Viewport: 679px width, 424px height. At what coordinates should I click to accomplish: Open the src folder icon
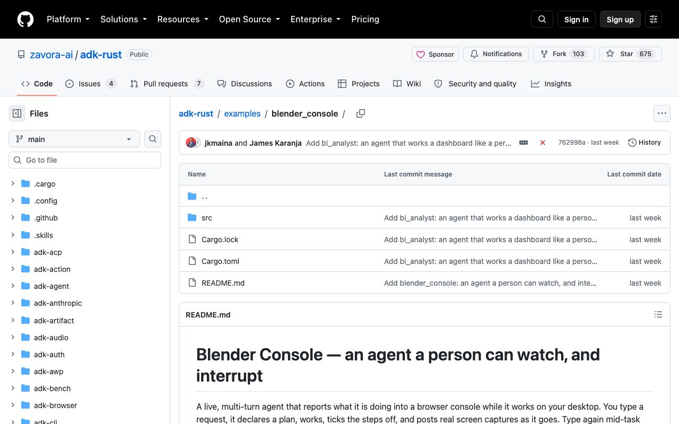click(x=192, y=218)
